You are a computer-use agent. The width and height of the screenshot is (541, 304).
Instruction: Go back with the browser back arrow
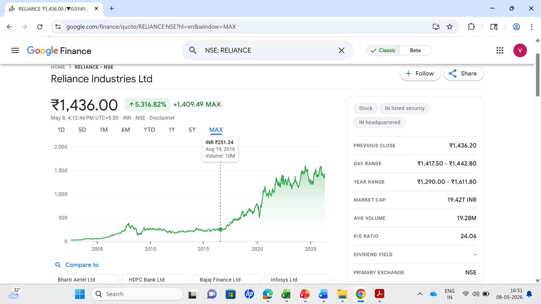point(9,27)
